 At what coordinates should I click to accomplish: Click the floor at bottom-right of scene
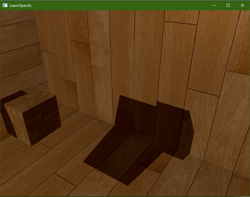(x=218, y=180)
